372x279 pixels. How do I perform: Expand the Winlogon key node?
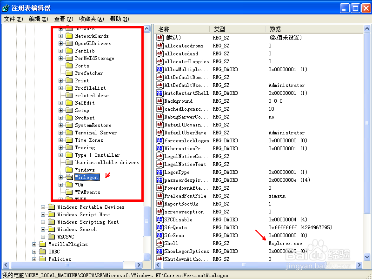pos(61,177)
